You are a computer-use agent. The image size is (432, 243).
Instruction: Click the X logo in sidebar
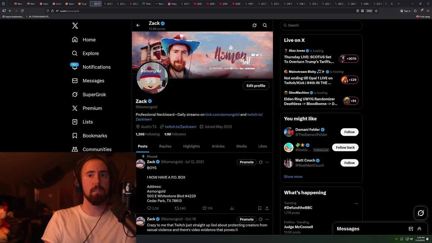pyautogui.click(x=75, y=26)
